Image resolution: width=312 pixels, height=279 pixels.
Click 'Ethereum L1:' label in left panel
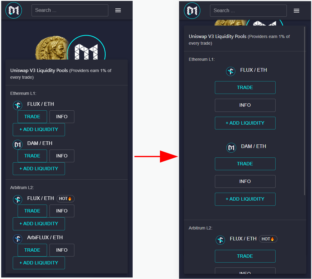23,94
